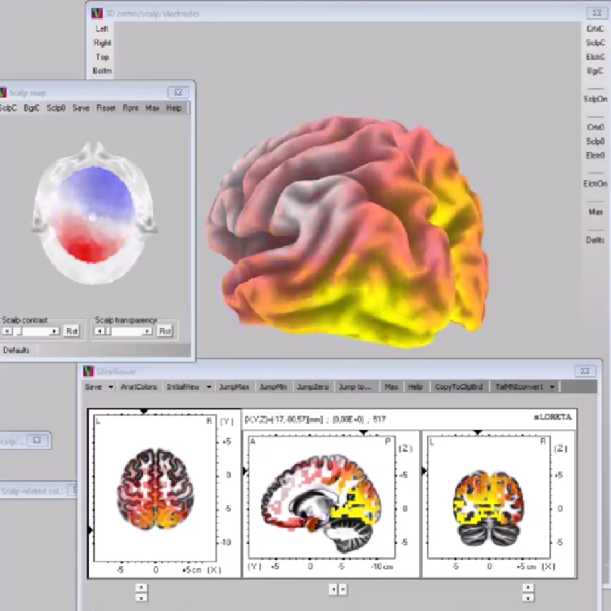This screenshot has width=611, height=611.
Task: Expand the TalMNIconvert dropdown
Action: (553, 387)
